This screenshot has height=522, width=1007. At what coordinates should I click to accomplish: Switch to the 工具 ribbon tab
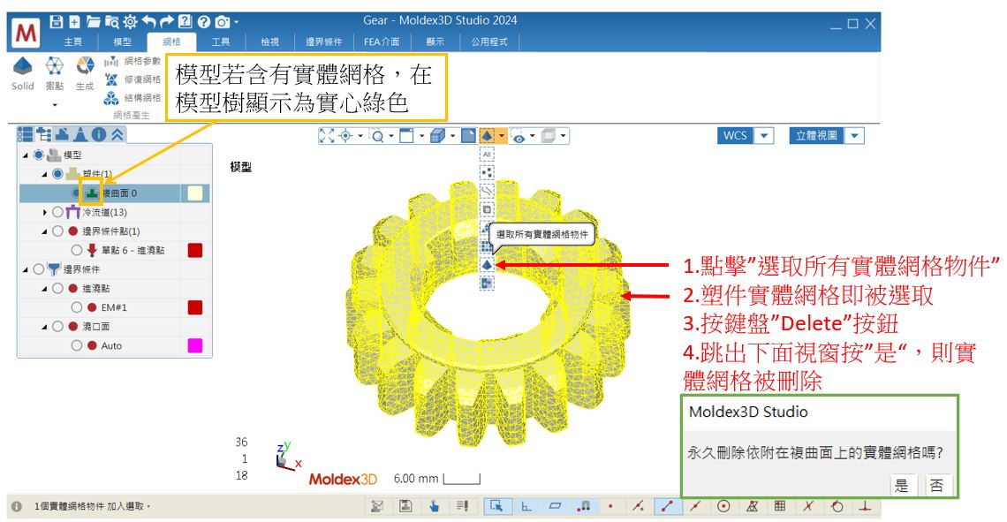pos(220,42)
